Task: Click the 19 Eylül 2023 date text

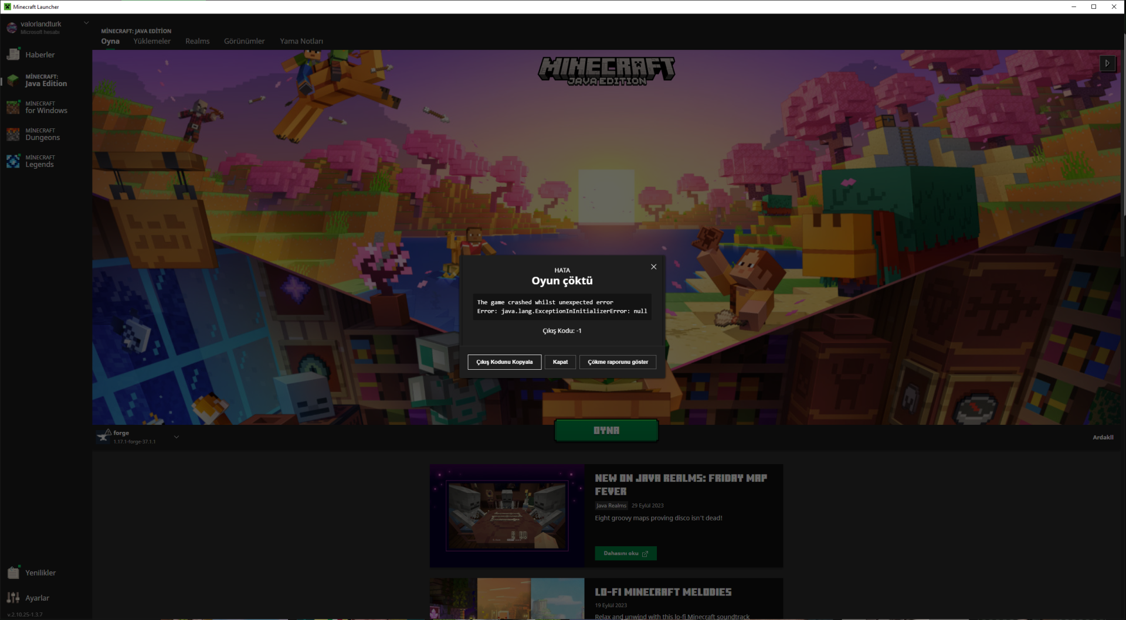Action: click(x=611, y=605)
